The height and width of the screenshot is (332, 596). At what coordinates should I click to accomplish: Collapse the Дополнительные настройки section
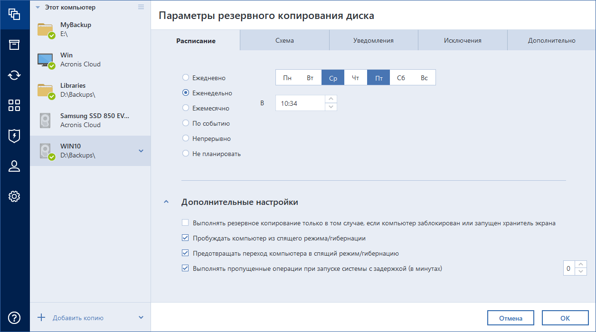166,202
